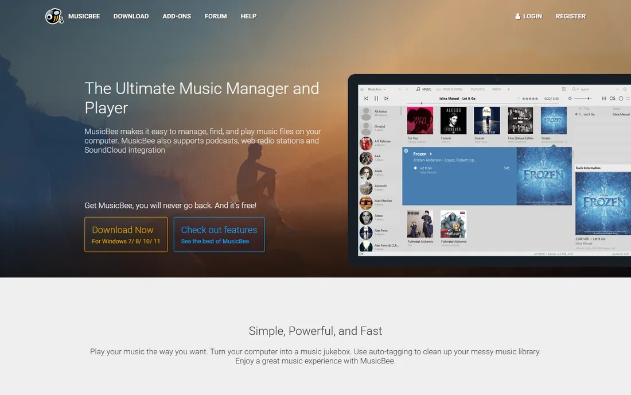This screenshot has width=631, height=395.
Task: Click the plus icon to add a tab
Action: click(509, 89)
